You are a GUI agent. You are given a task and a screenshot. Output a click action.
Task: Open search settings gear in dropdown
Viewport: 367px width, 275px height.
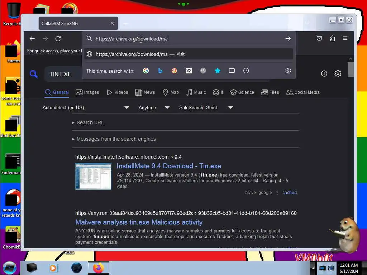[x=288, y=71]
